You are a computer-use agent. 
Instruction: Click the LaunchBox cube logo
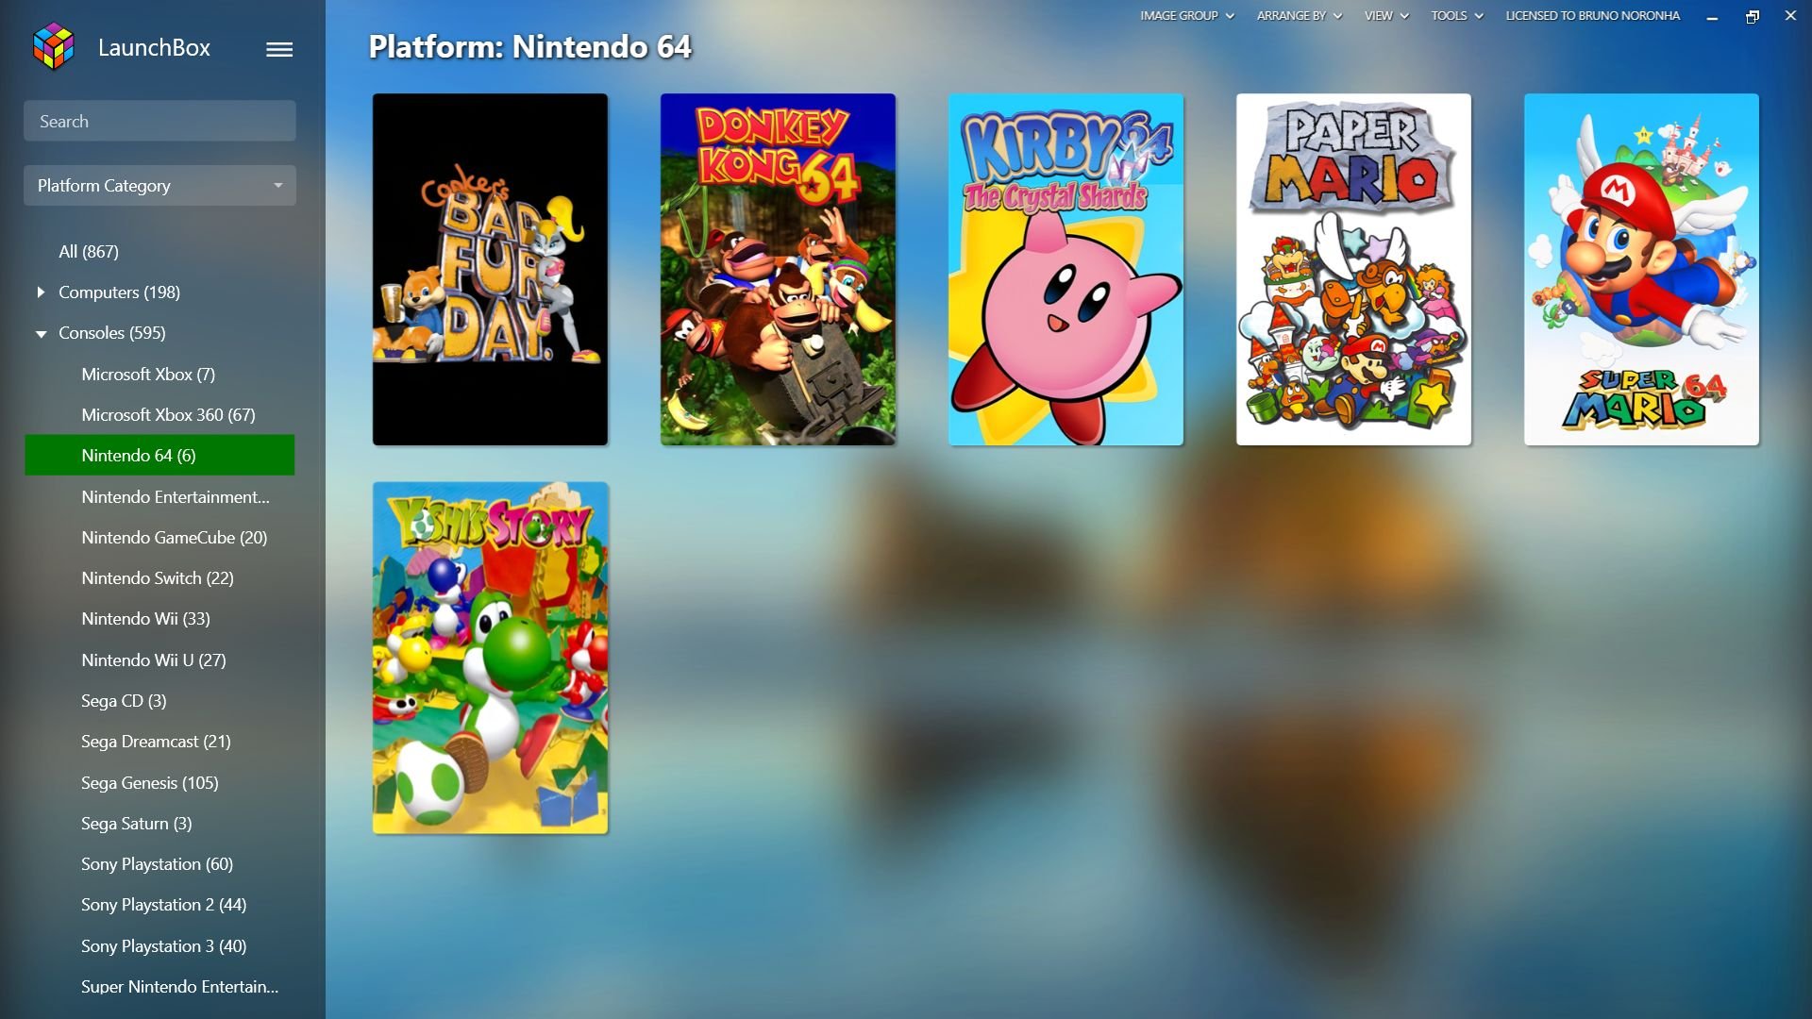coord(53,46)
